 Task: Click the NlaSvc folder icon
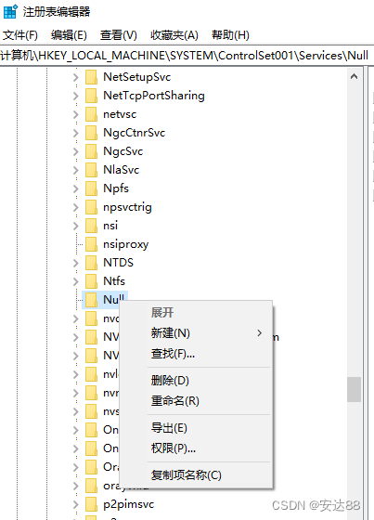click(x=91, y=170)
